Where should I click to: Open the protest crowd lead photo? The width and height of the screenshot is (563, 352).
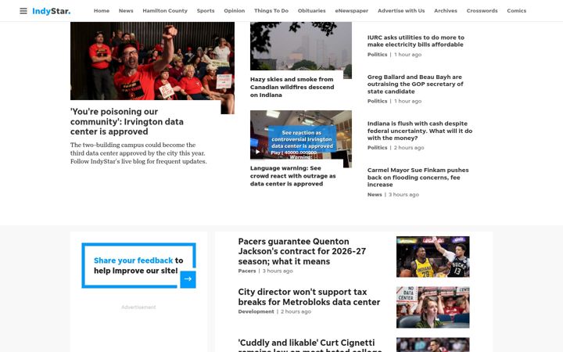(152, 61)
